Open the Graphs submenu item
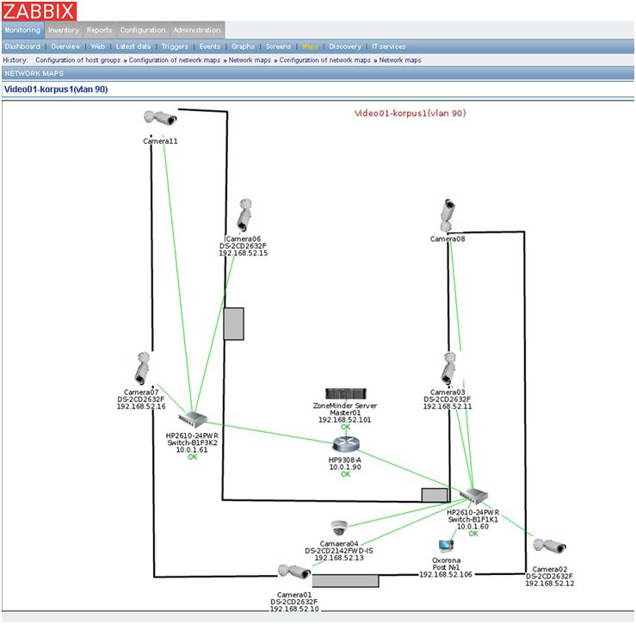This screenshot has height=624, width=636. point(243,46)
